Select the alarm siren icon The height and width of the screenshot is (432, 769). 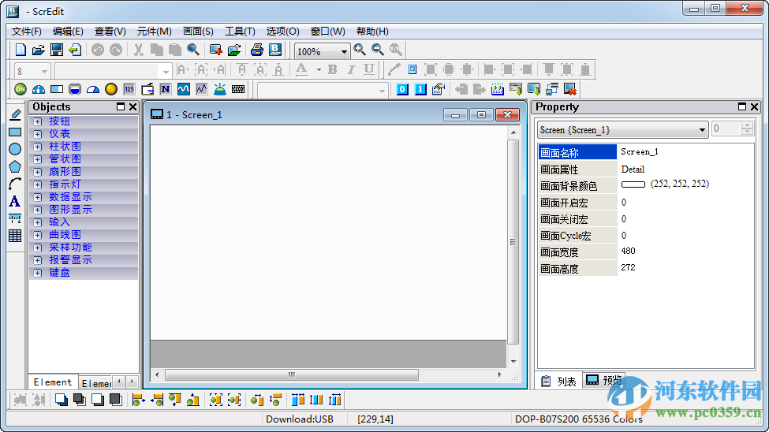coord(220,89)
